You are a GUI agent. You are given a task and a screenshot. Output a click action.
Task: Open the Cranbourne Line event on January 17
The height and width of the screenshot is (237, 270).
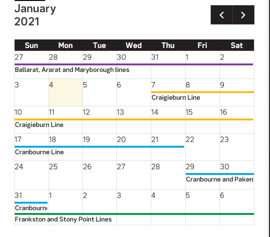coord(39,152)
